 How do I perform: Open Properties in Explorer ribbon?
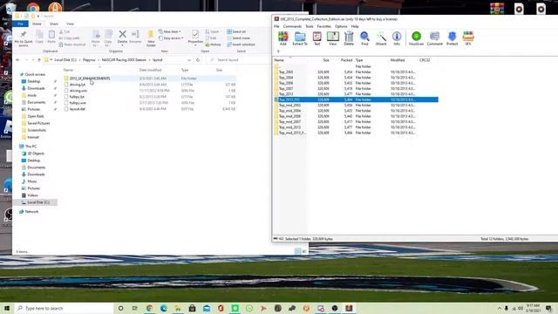point(195,38)
